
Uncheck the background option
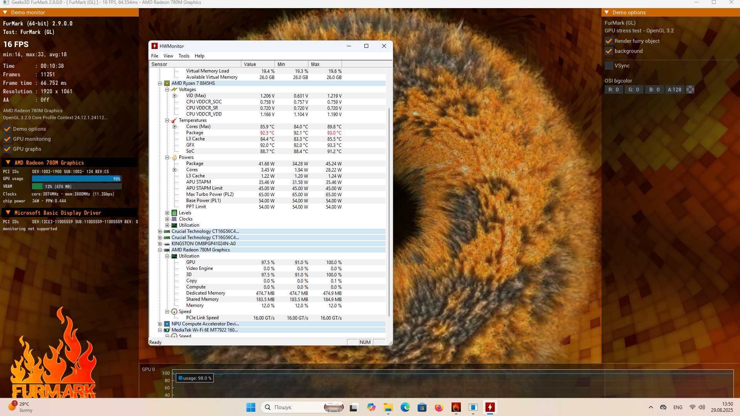[x=609, y=51]
